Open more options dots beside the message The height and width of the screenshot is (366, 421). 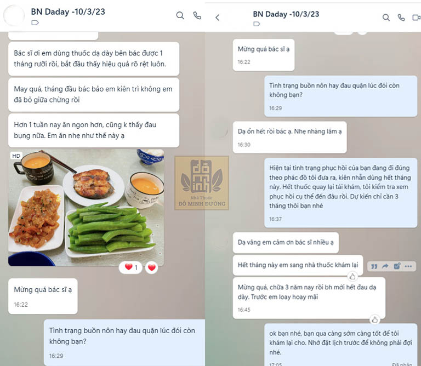pyautogui.click(x=408, y=266)
